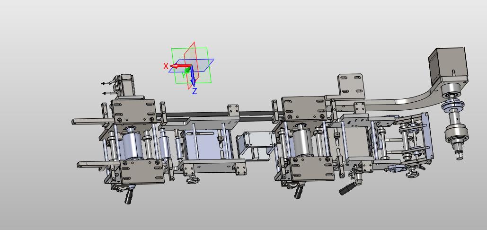
Task: Select the upper side plate of left roller unit
Action: 133,111
